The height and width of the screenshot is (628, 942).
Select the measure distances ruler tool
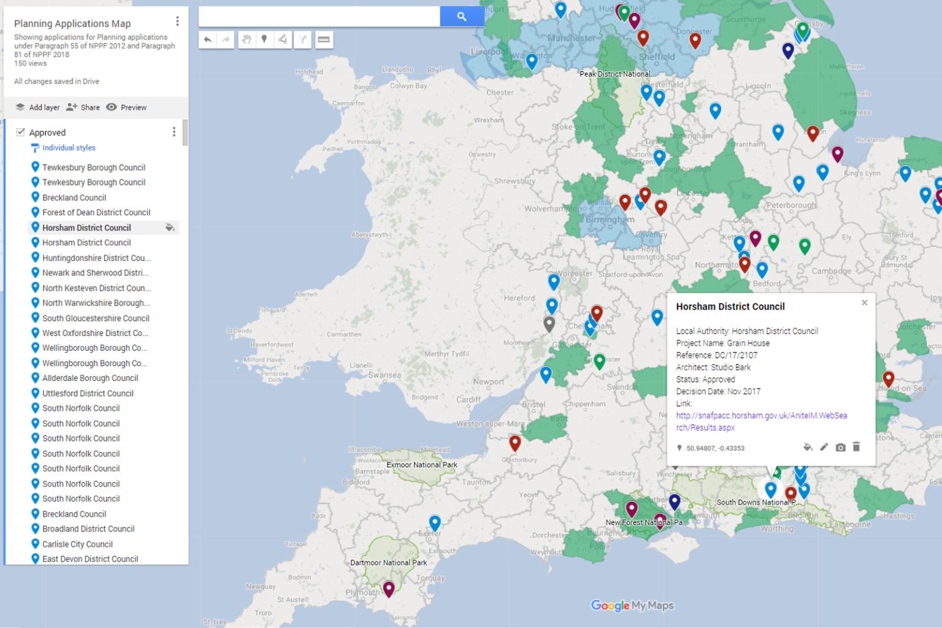point(324,40)
